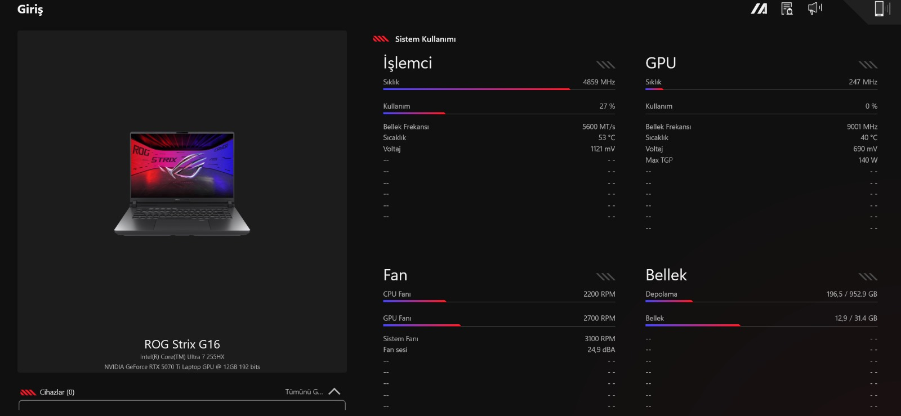901x416 pixels.
Task: Click the 40 °C GPU temperature value
Action: point(869,137)
